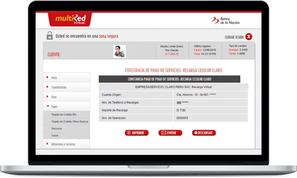Click the Importe de Recarga label
This screenshot has height=178, width=297.
tap(115, 110)
